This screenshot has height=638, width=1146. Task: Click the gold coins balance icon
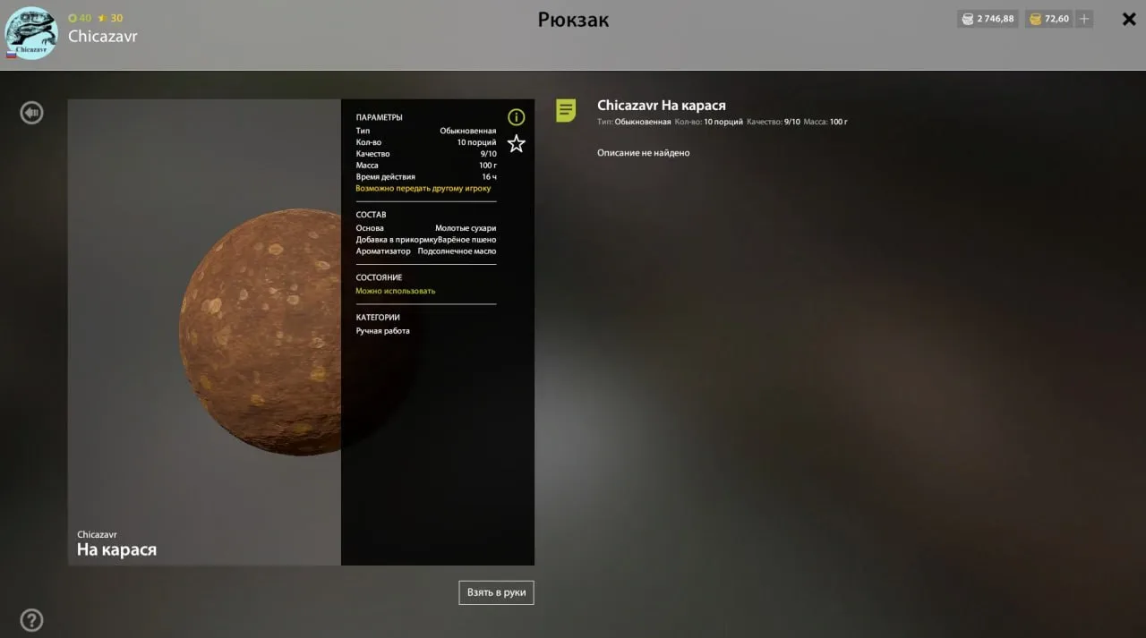point(1035,19)
